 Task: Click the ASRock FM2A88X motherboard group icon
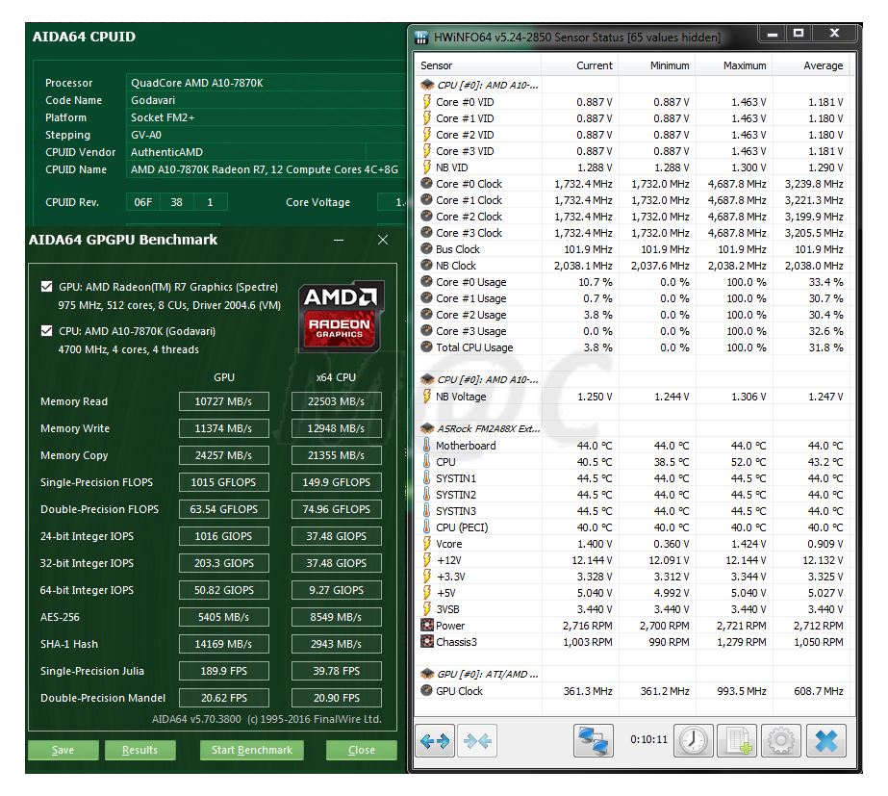point(427,429)
